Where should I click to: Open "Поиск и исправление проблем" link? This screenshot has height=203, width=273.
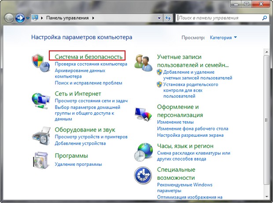[89, 83]
